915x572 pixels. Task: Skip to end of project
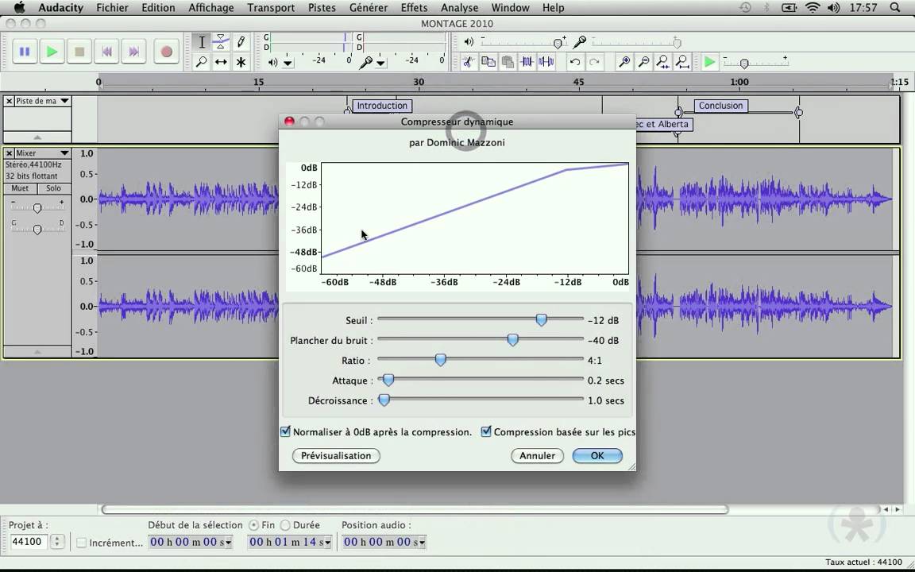click(133, 52)
